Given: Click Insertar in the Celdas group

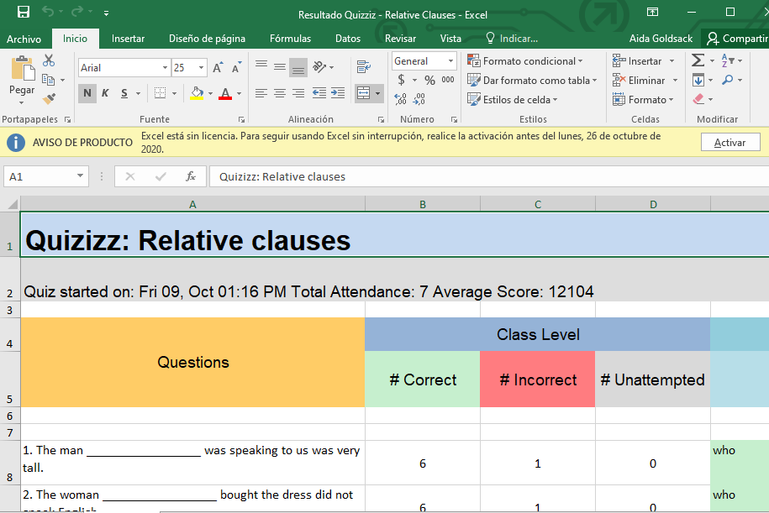Looking at the screenshot, I should coord(637,60).
